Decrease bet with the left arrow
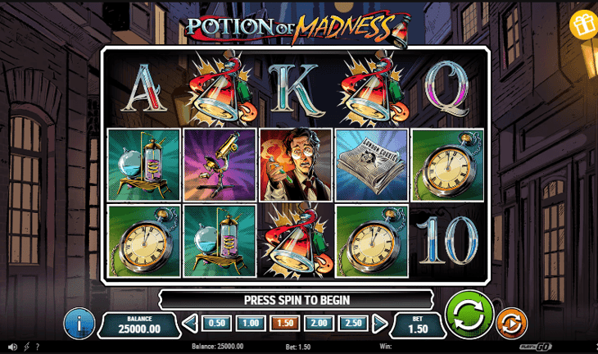This screenshot has width=598, height=354. 190,324
